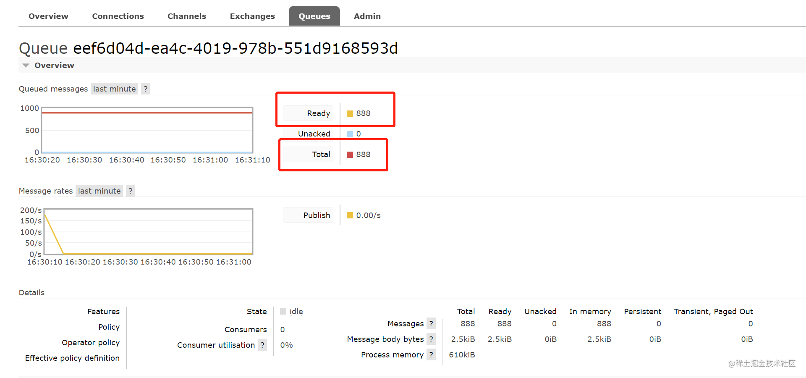Open help icon beside Messages row

[x=431, y=323]
